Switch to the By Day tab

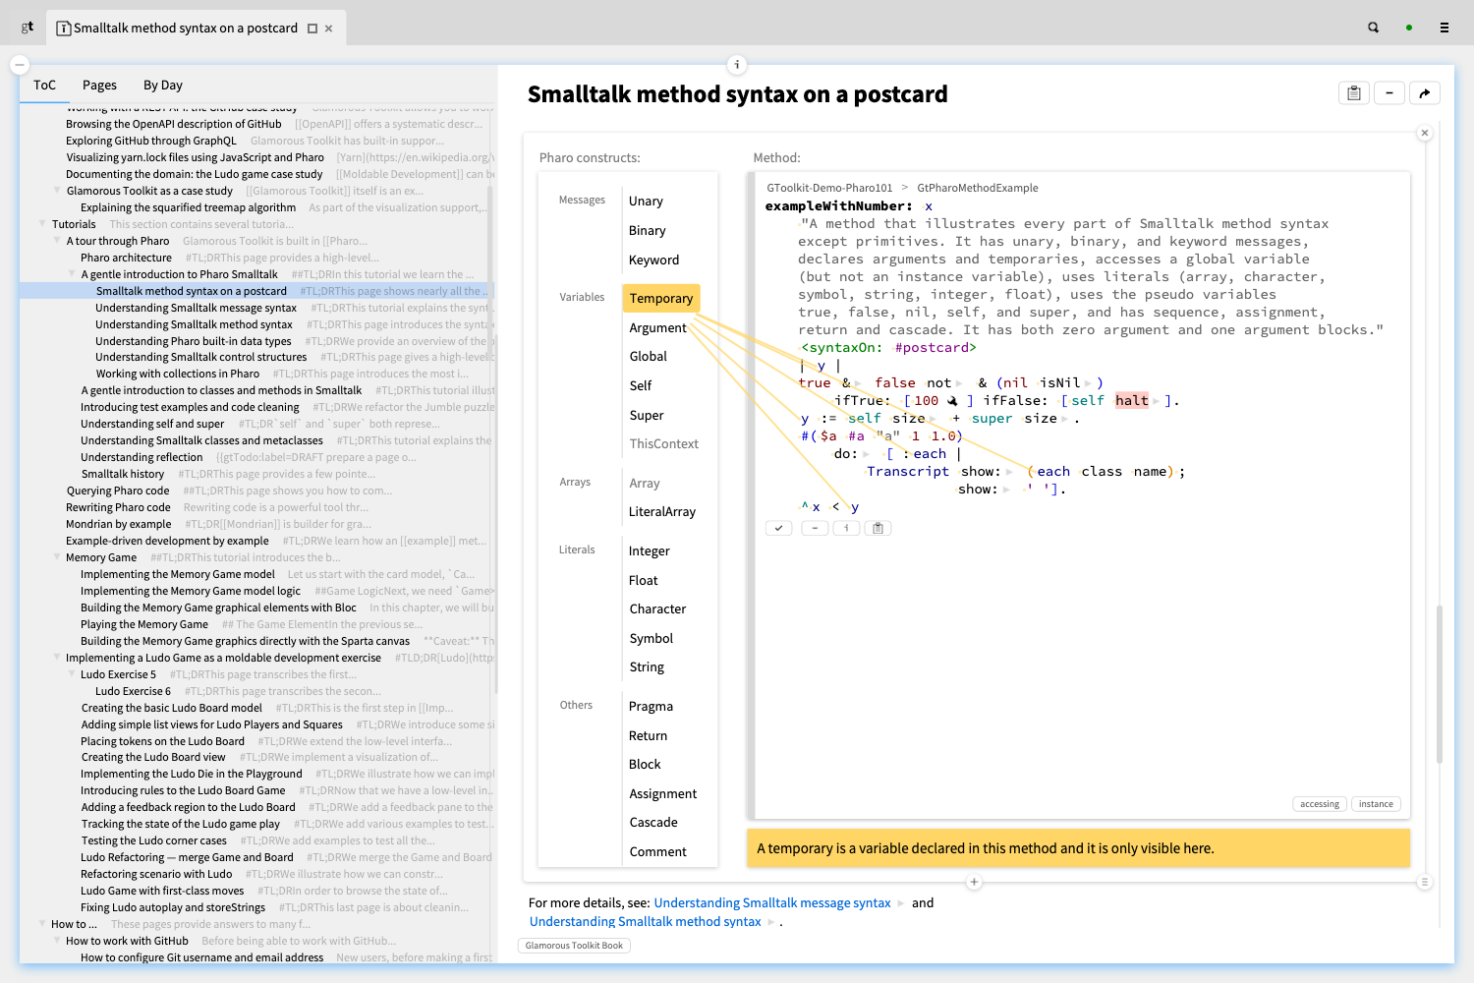pyautogui.click(x=163, y=86)
